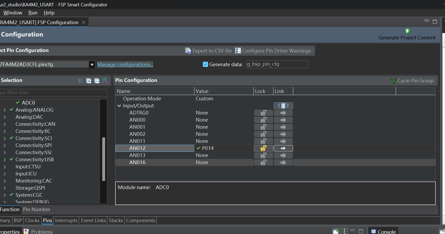
Task: Open the pincfg configuration dropdown
Action: (92, 64)
